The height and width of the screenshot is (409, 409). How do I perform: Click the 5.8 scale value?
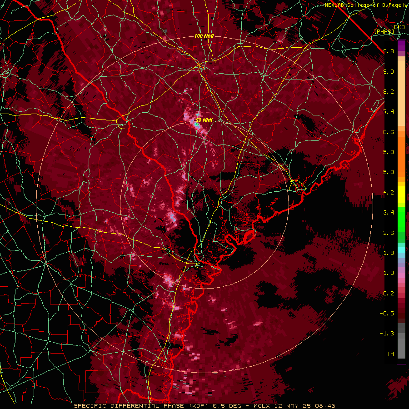click(389, 152)
